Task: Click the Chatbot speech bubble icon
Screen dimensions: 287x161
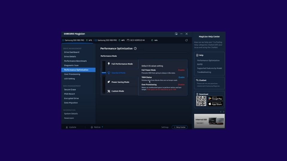Action: click(197, 80)
